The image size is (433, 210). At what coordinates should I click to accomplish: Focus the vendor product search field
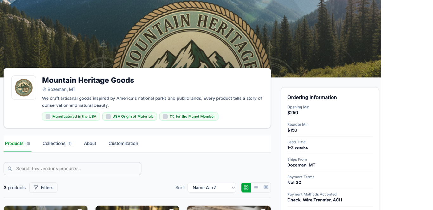click(73, 169)
